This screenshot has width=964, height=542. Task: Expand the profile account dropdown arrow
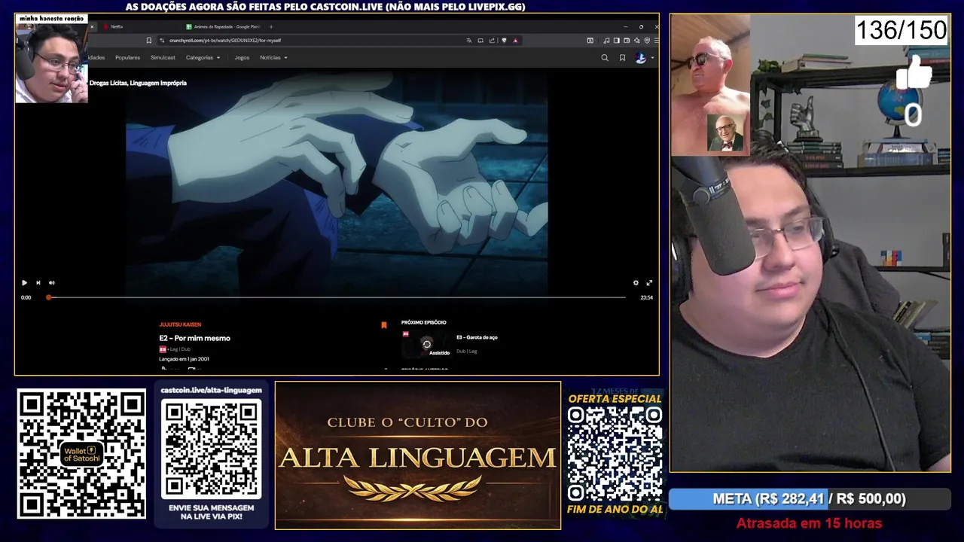coord(652,57)
